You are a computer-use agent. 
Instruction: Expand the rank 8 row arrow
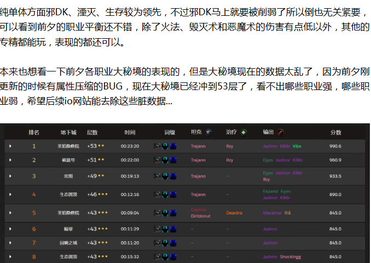coord(10,256)
